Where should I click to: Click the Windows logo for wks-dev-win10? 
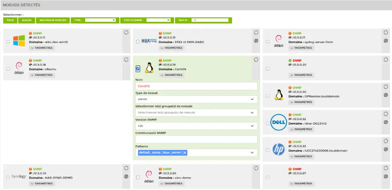tap(19, 41)
